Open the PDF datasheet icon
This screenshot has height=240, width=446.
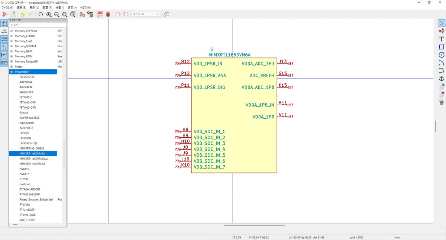click(100, 14)
